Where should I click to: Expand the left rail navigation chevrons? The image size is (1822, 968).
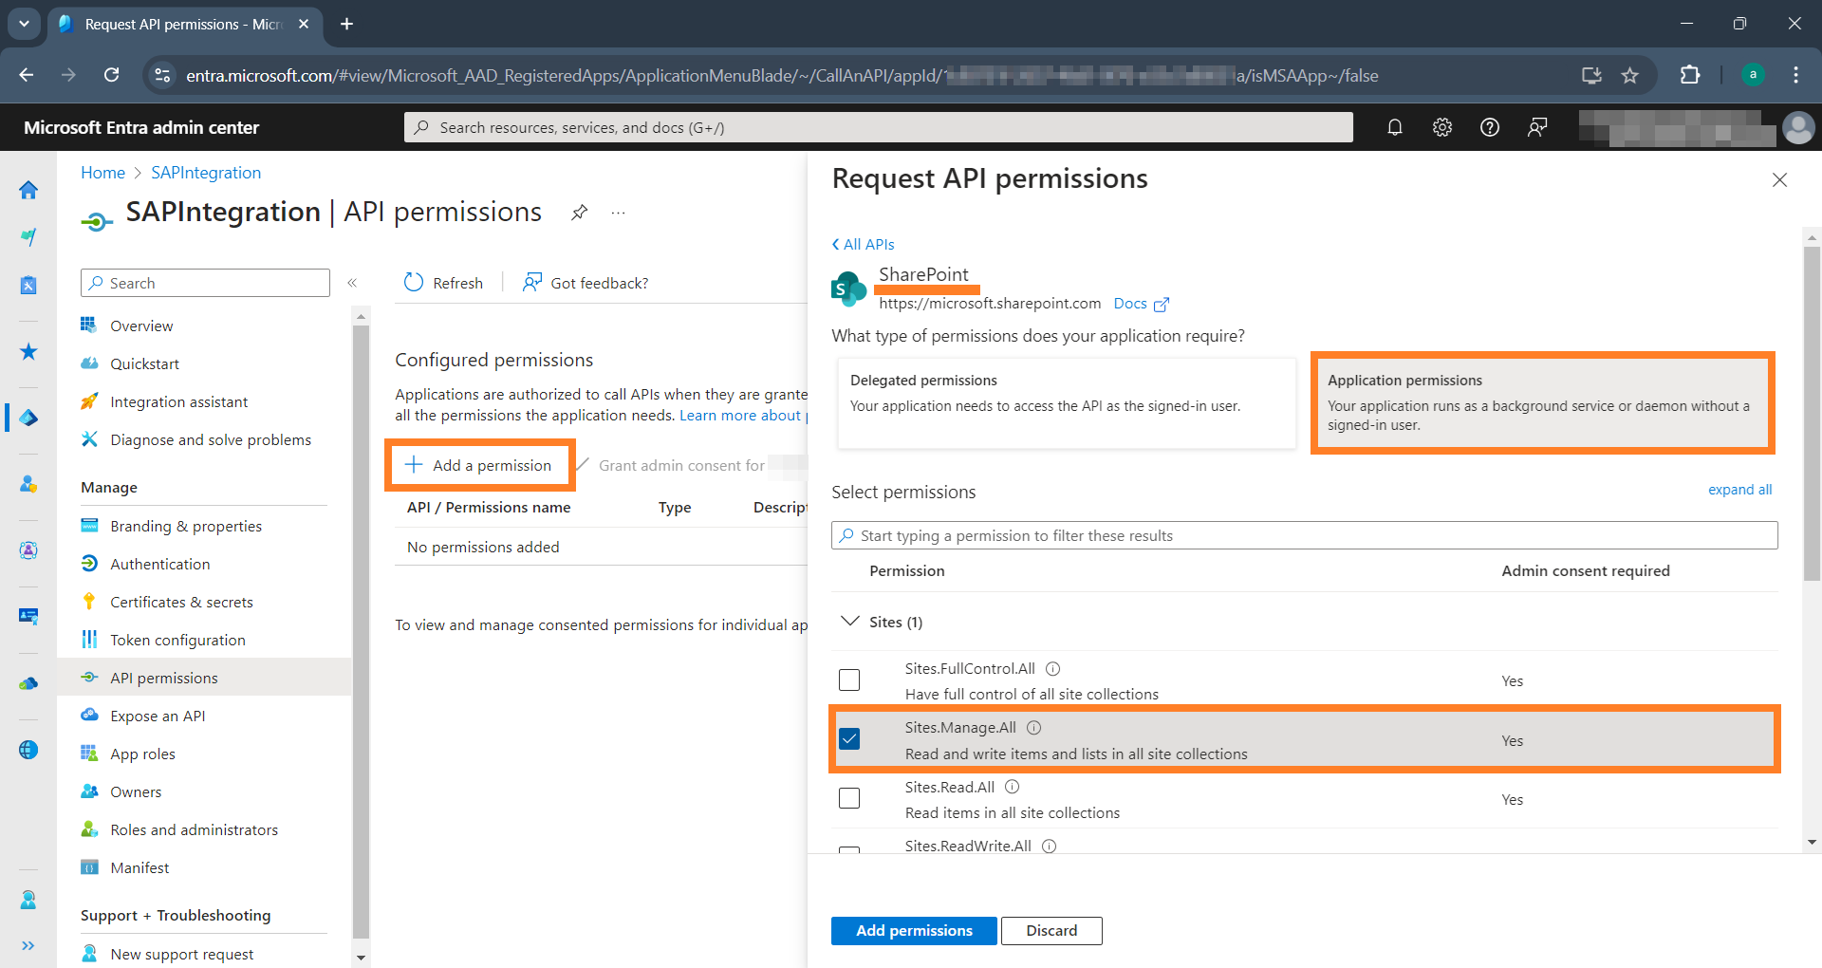pyautogui.click(x=28, y=945)
